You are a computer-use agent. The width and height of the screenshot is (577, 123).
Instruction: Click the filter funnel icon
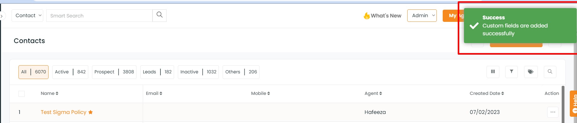(x=512, y=72)
